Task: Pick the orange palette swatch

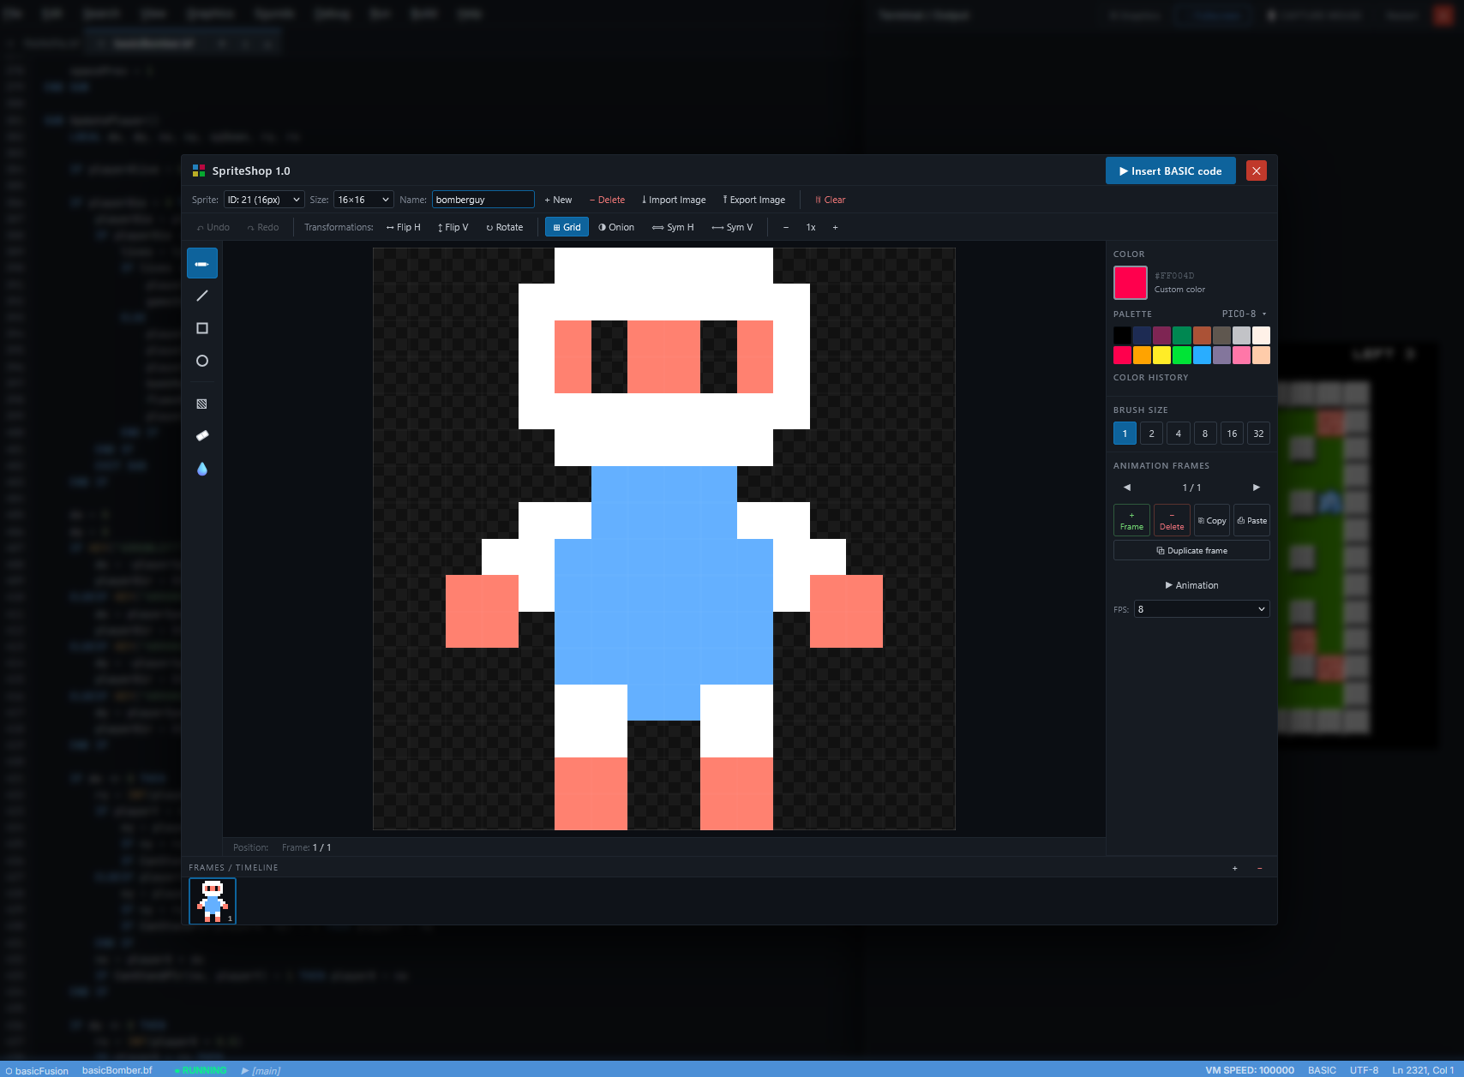Action: (x=1142, y=355)
